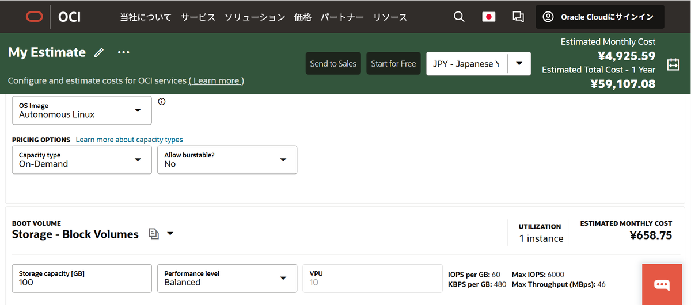Click the Max IOPS: 6000 text

pyautogui.click(x=538, y=274)
